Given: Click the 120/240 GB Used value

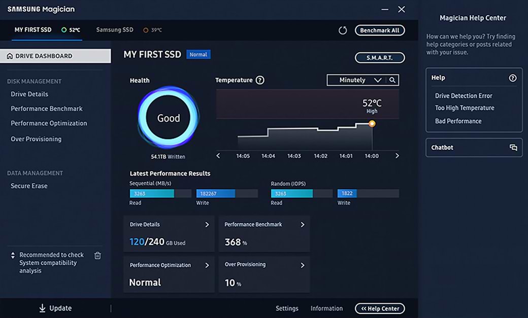Looking at the screenshot, I should click(157, 241).
